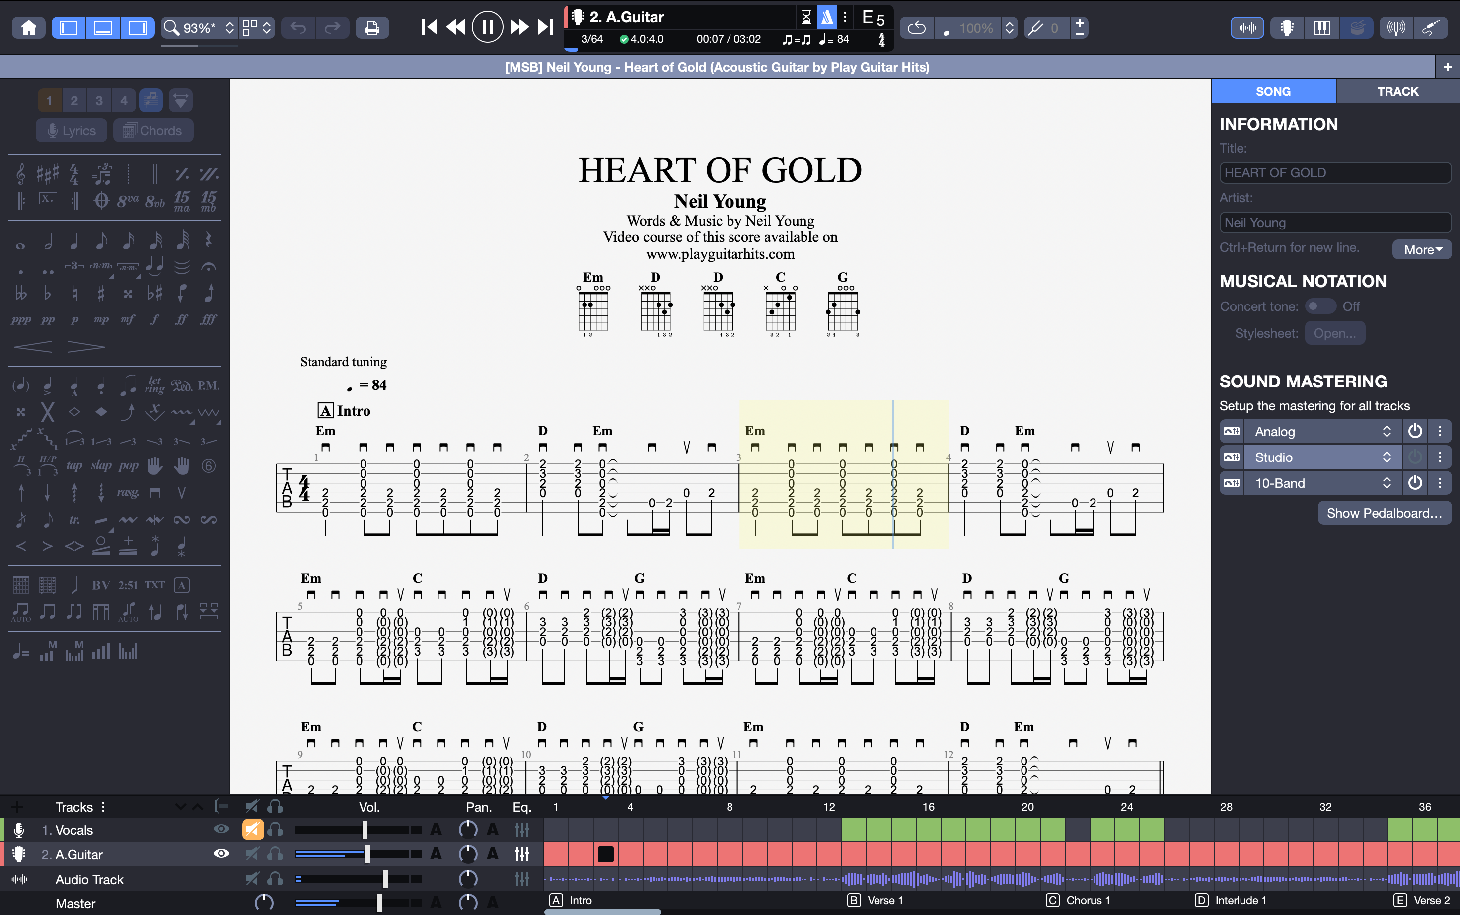Show the fretboard view
1460x915 pixels.
1287,28
